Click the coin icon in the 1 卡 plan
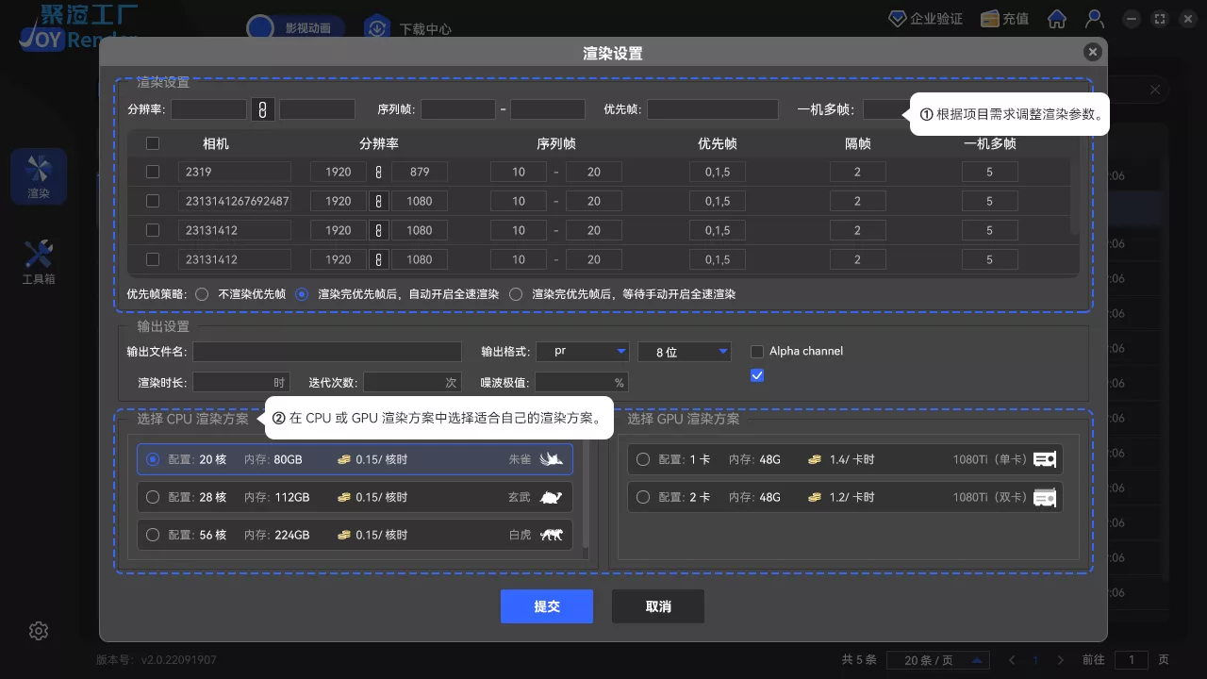This screenshot has height=679, width=1207. click(815, 459)
